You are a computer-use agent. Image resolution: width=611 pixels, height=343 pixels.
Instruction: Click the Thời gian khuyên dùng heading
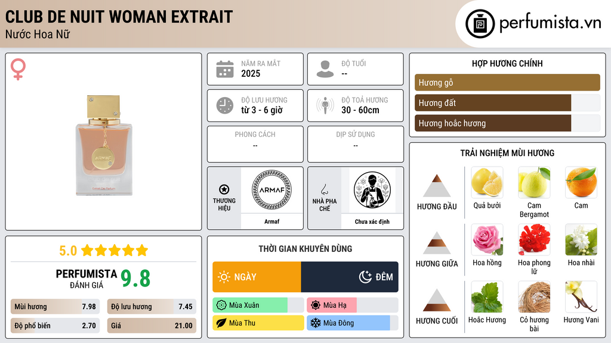(305, 249)
